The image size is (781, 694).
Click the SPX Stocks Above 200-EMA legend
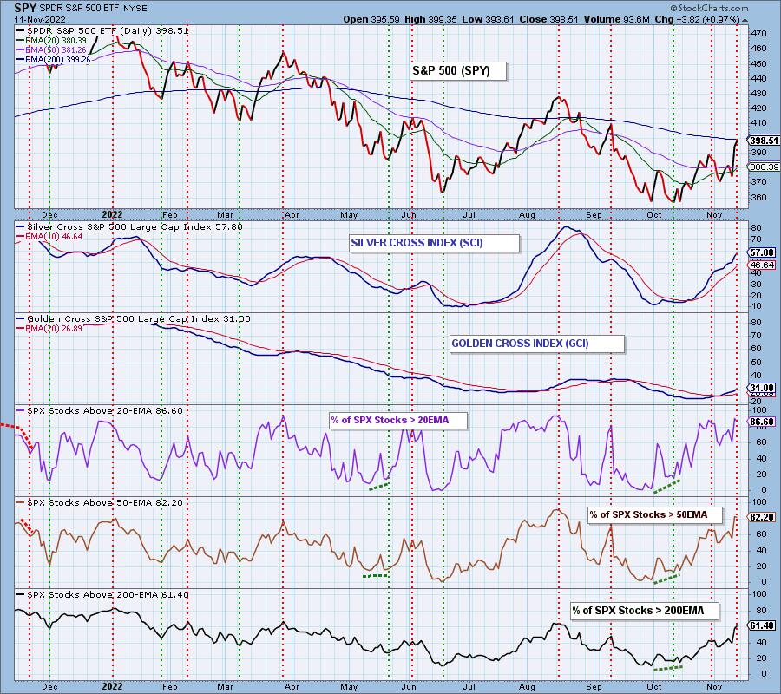point(102,595)
